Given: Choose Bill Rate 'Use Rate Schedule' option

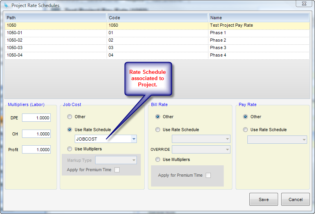Looking at the screenshot, I should coord(158,130).
